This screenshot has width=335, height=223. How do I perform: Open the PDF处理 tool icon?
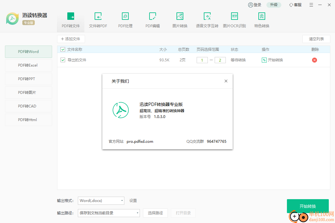click(x=125, y=16)
